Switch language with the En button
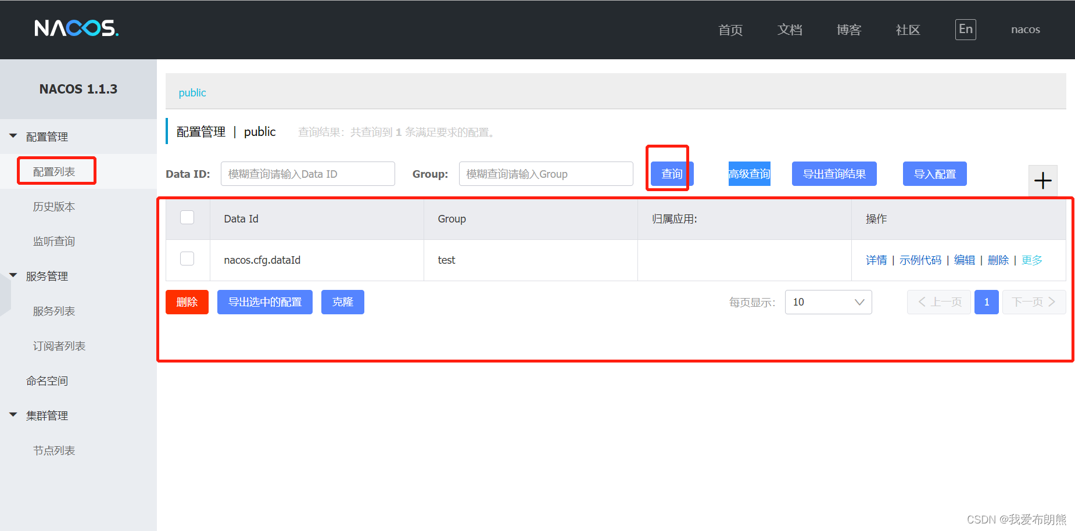Image resolution: width=1075 pixels, height=531 pixels. (x=965, y=30)
